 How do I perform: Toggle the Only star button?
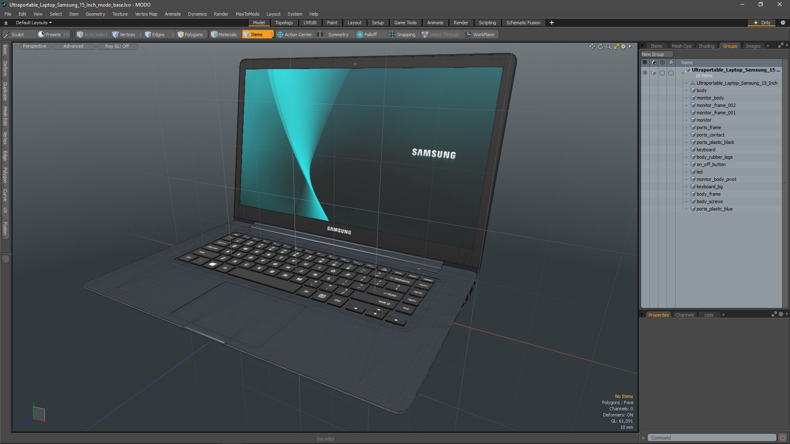point(762,23)
